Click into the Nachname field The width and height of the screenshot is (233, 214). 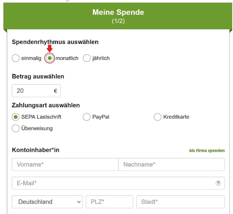point(171,164)
